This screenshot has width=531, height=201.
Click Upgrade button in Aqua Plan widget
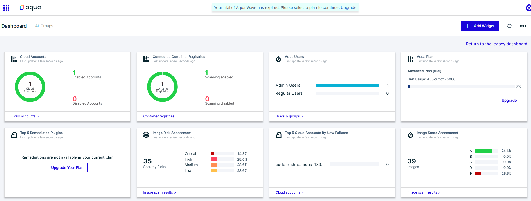tap(509, 100)
